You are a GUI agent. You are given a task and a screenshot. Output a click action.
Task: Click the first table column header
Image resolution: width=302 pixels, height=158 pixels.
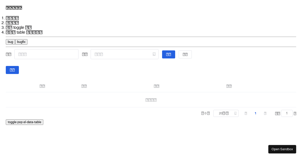[42, 86]
